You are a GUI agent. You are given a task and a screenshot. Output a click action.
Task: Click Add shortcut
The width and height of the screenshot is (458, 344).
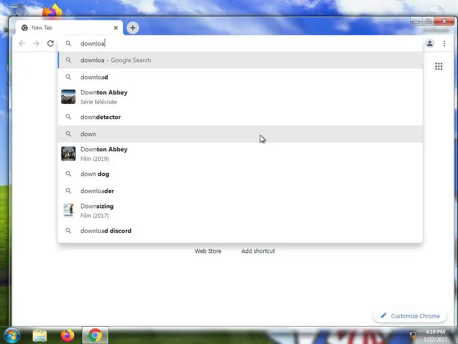point(258,251)
